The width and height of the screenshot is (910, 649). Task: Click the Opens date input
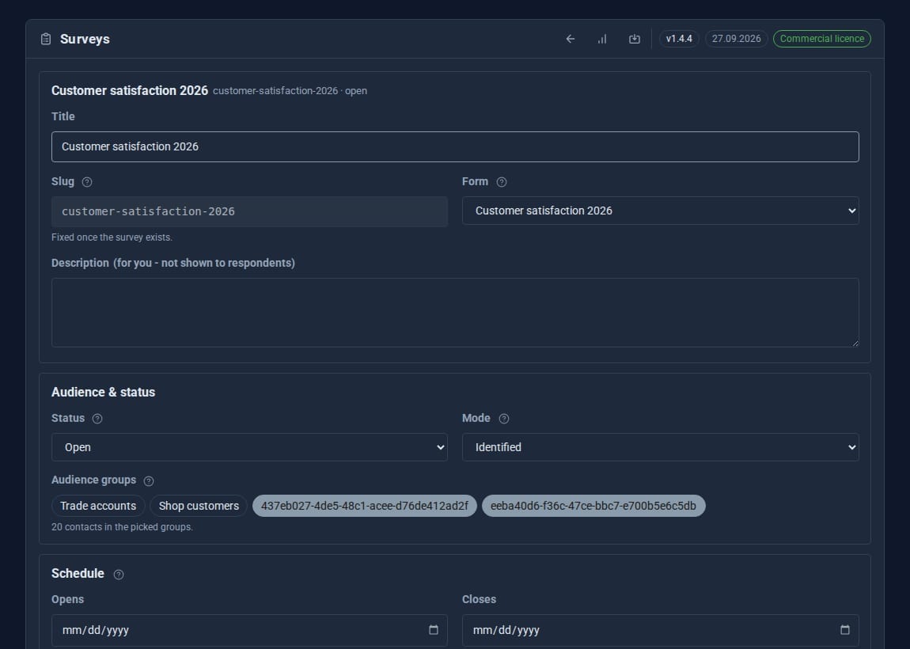pos(249,630)
